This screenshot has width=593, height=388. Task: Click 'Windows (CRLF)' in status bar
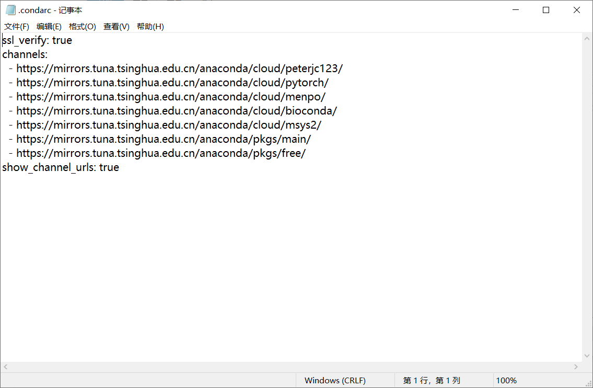[x=335, y=381]
